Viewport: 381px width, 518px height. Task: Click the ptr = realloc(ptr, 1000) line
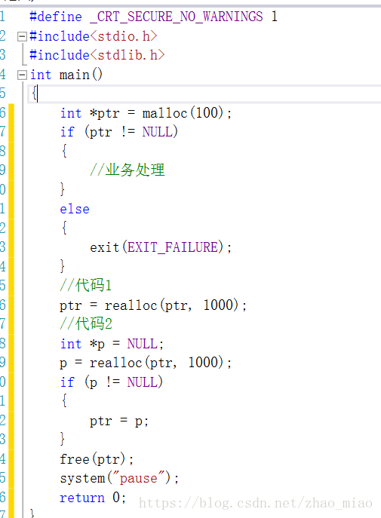[153, 305]
